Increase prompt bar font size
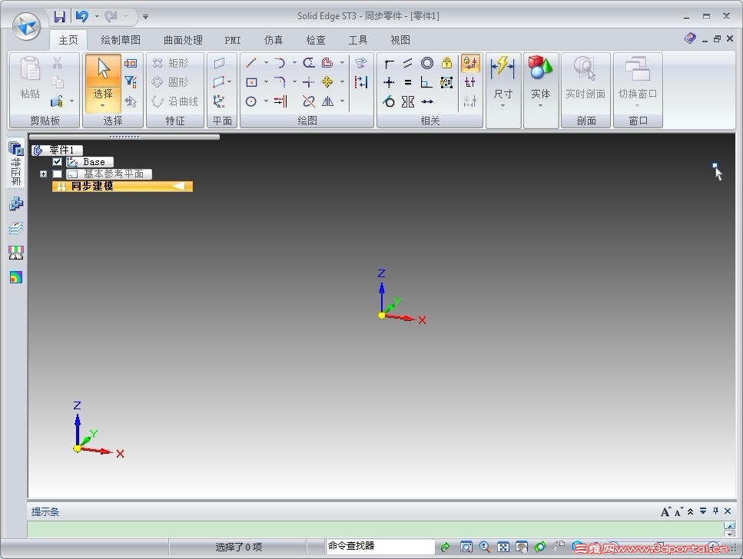Image resolution: width=743 pixels, height=559 pixels. point(665,511)
